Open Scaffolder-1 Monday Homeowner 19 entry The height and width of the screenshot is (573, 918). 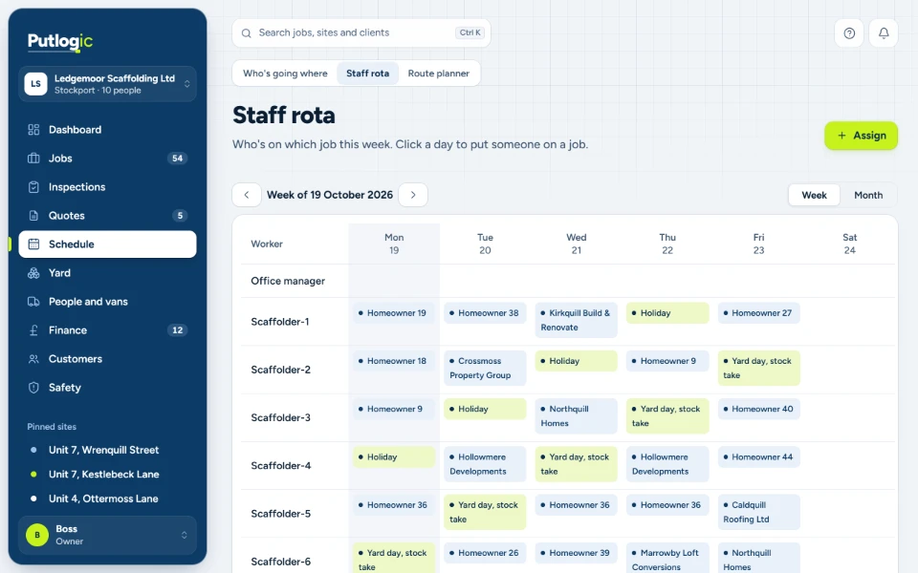394,313
